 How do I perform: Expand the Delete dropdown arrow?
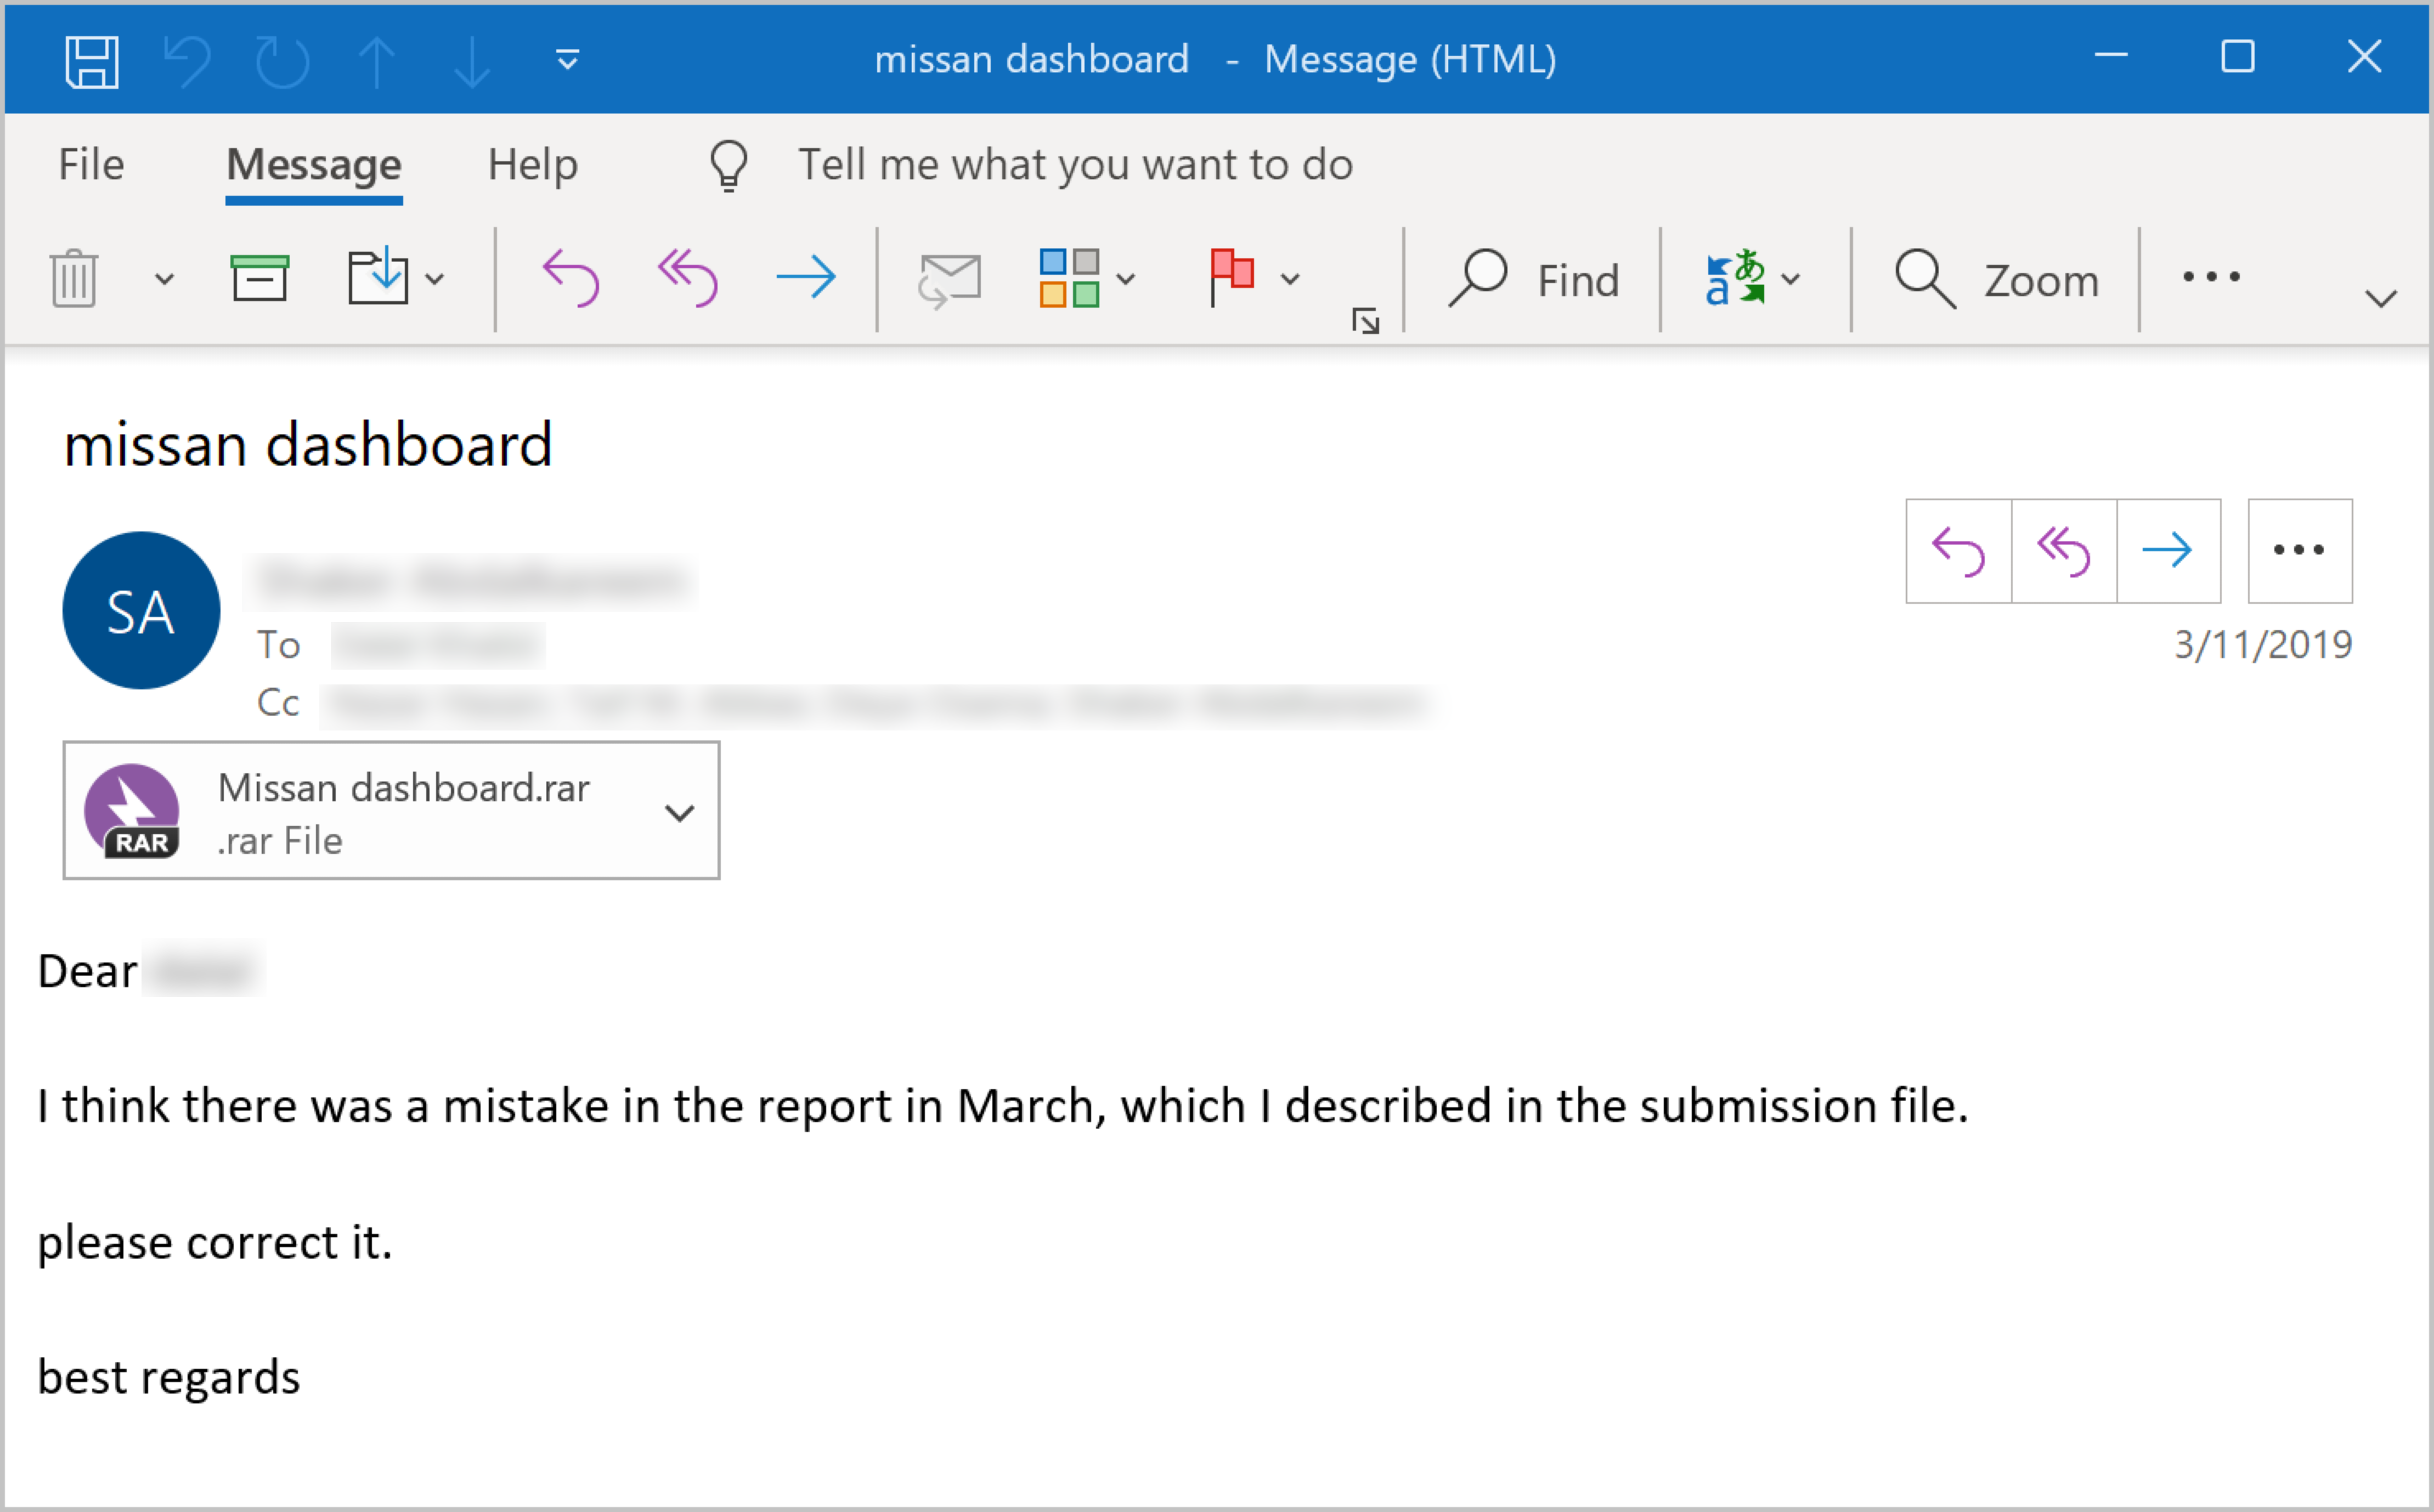[164, 279]
